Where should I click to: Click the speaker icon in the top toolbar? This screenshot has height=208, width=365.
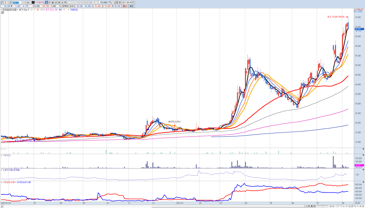(x=28, y=3)
